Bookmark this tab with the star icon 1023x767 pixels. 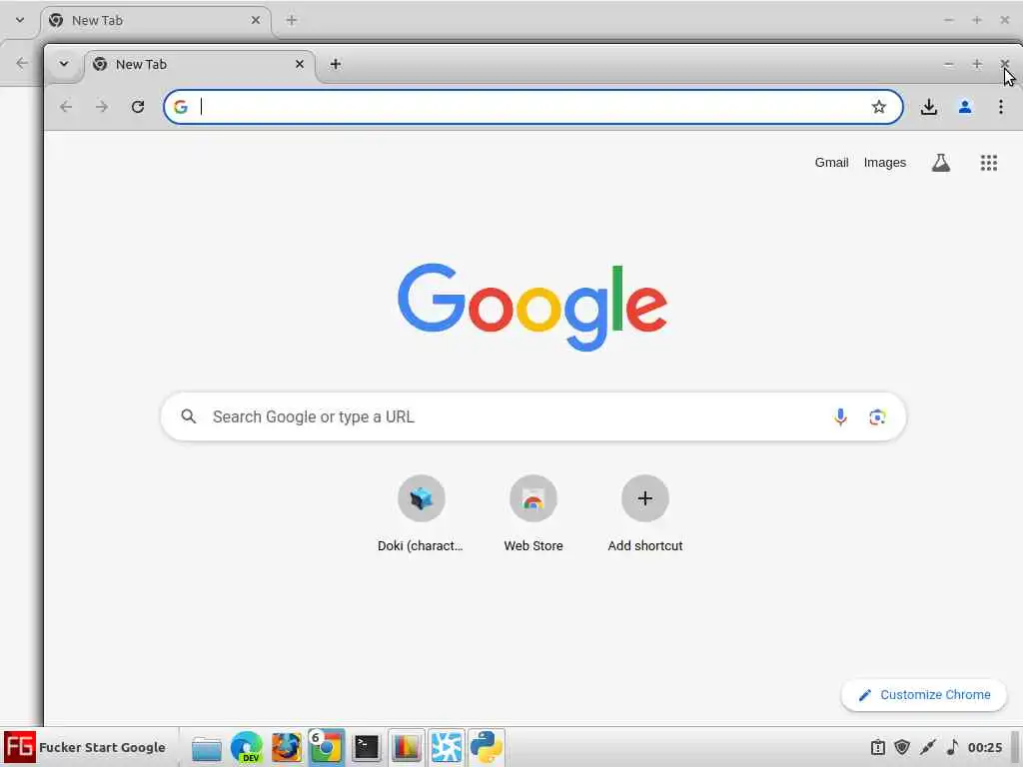tap(879, 106)
